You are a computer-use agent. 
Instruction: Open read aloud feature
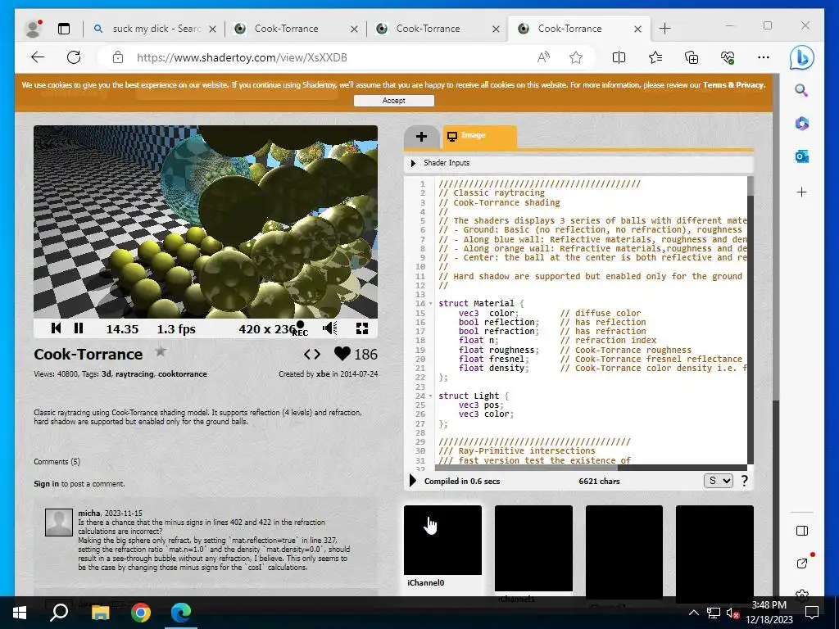coord(544,57)
